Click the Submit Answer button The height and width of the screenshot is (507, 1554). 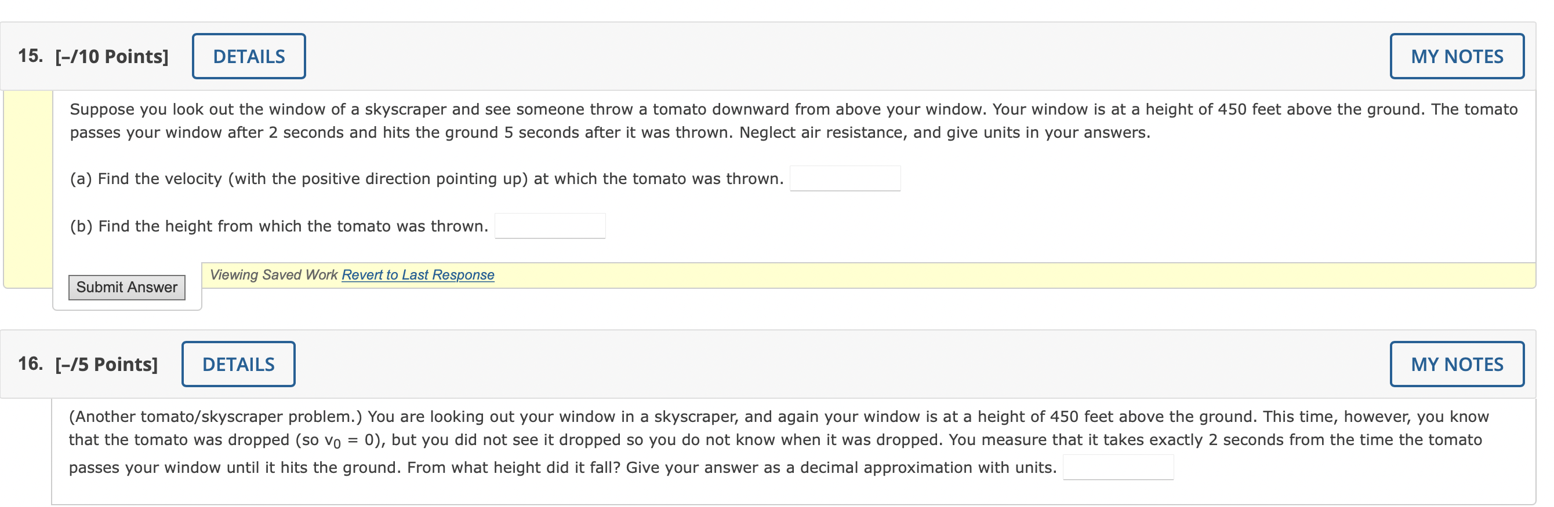pos(126,287)
